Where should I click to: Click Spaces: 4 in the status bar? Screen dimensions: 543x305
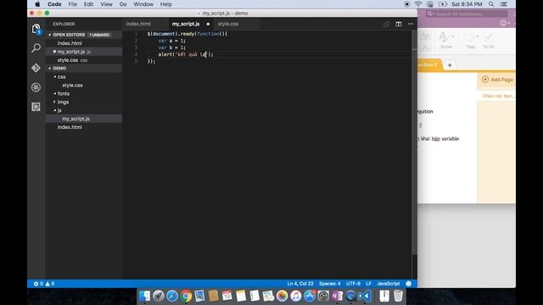[330, 284]
